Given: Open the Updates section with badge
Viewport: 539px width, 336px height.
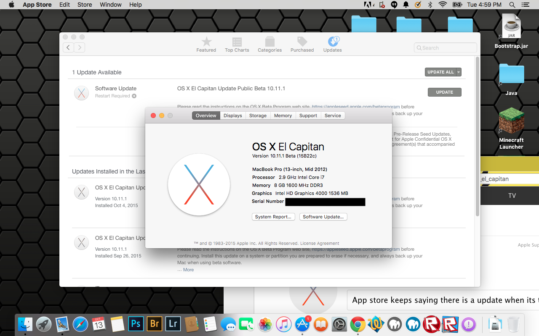Looking at the screenshot, I should click(333, 45).
